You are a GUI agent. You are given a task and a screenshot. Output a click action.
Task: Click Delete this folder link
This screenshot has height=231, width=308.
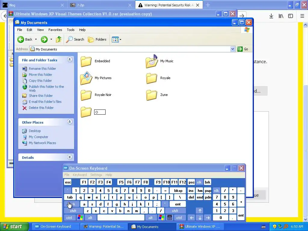click(41, 108)
